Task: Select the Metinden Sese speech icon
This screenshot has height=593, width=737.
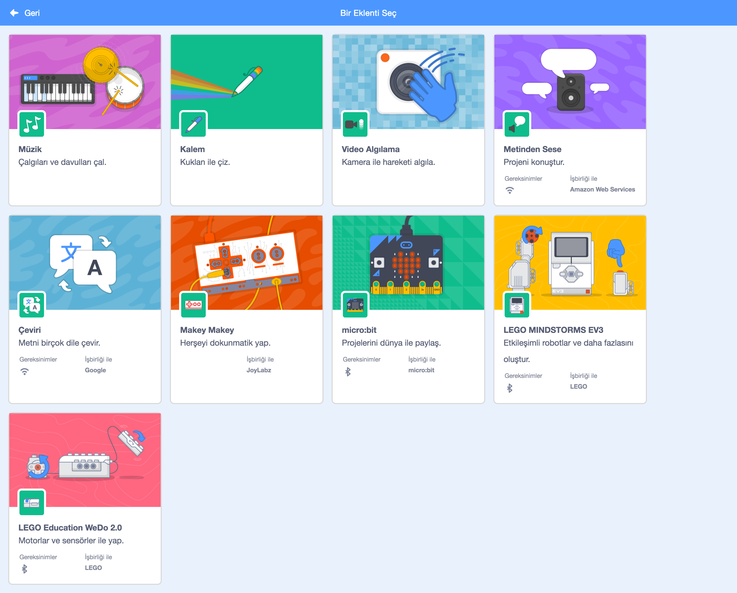Action: tap(517, 124)
